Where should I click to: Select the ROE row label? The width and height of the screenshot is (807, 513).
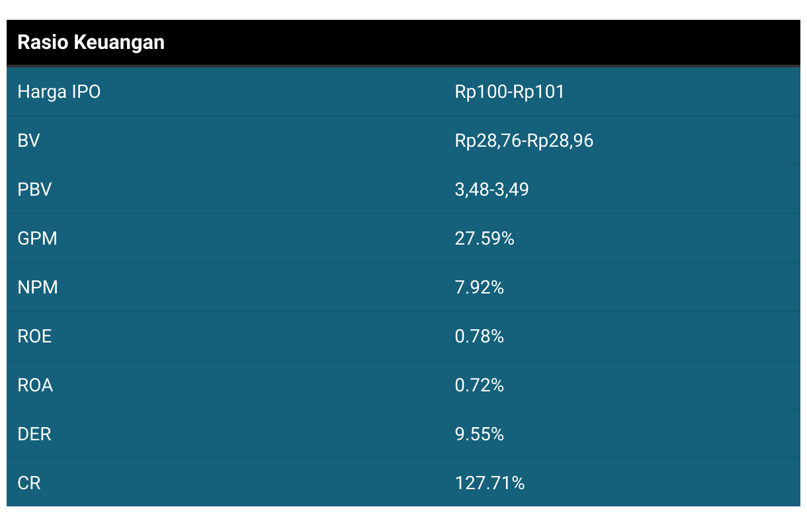[34, 336]
